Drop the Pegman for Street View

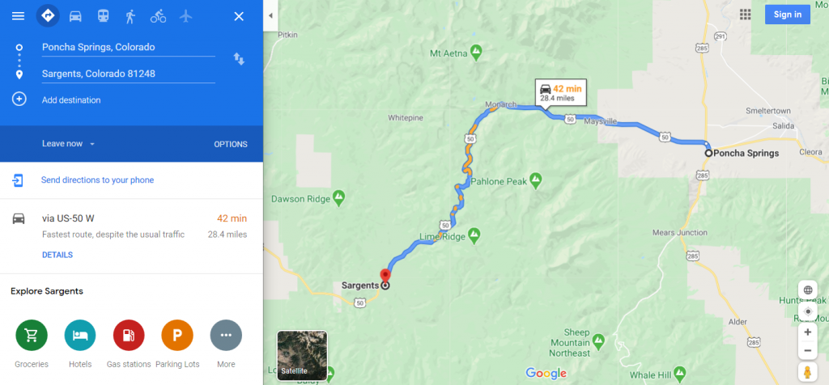coord(807,372)
